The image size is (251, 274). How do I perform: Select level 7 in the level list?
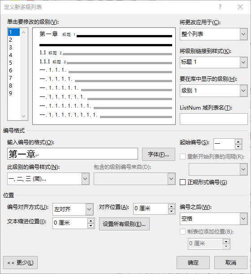click(14, 78)
